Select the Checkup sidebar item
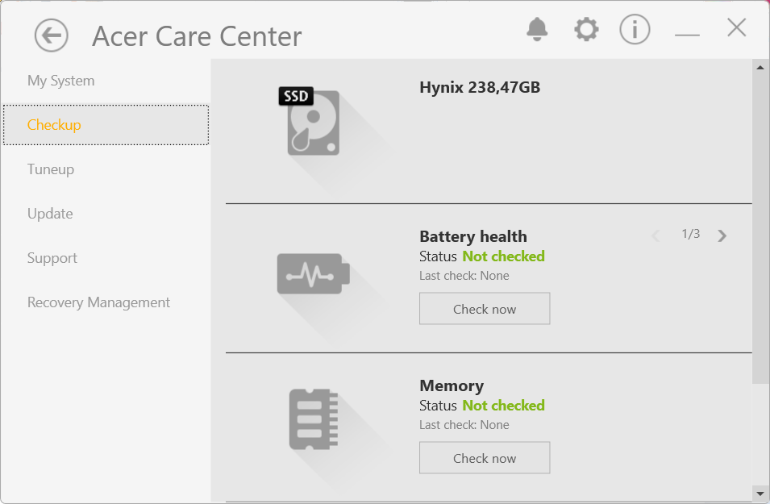This screenshot has height=504, width=770. [x=54, y=125]
